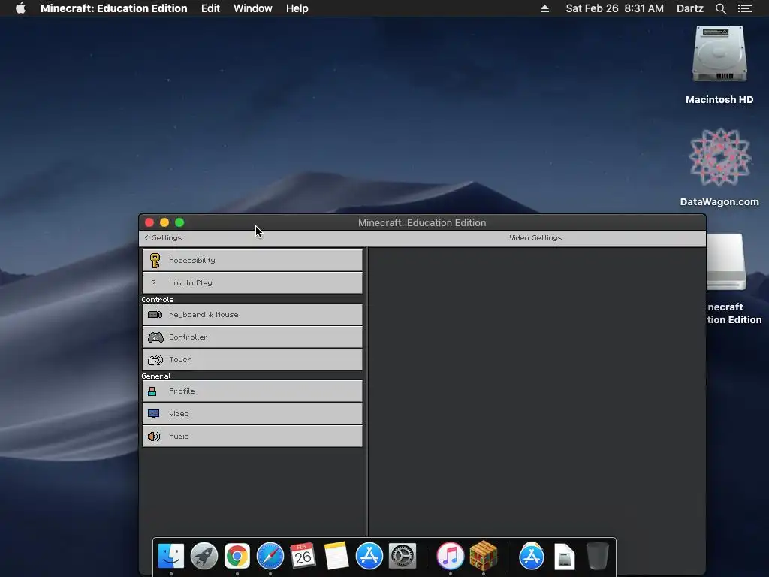This screenshot has width=769, height=577.
Task: Click the Video Settings header text
Action: click(535, 237)
